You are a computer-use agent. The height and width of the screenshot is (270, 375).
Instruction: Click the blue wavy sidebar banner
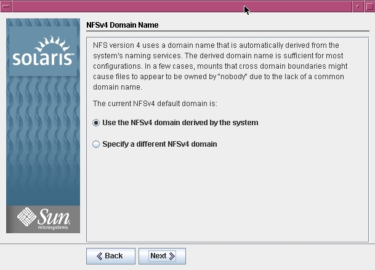tap(43, 141)
